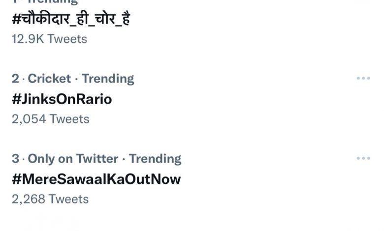Click the partially visible Trending label at top
This screenshot has width=384, height=231.
[x=52, y=2]
